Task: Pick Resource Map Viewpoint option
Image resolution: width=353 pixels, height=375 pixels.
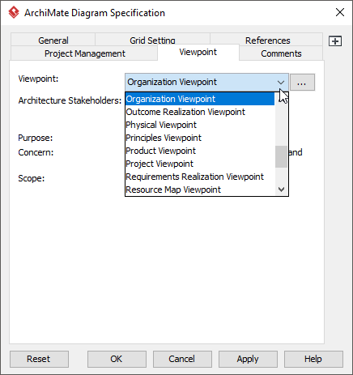Action: (200, 190)
